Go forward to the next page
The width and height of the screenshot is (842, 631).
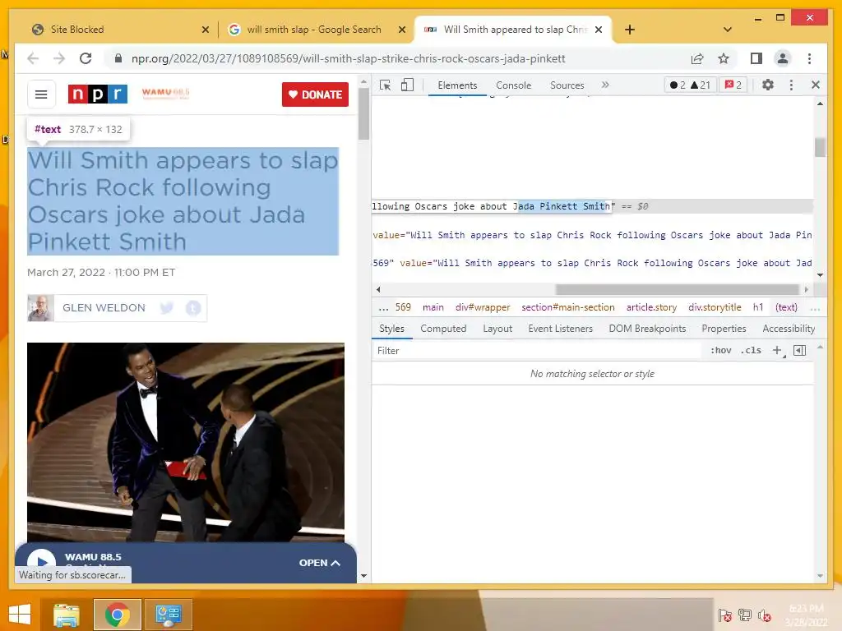click(59, 58)
